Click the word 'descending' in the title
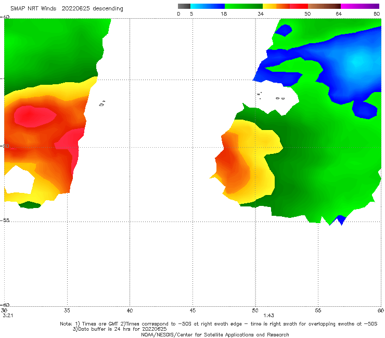Screen dimensions: 385x338 click(108, 9)
